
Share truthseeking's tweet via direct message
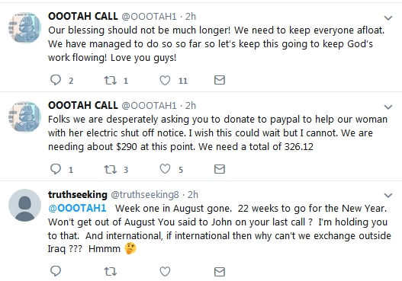point(220,271)
